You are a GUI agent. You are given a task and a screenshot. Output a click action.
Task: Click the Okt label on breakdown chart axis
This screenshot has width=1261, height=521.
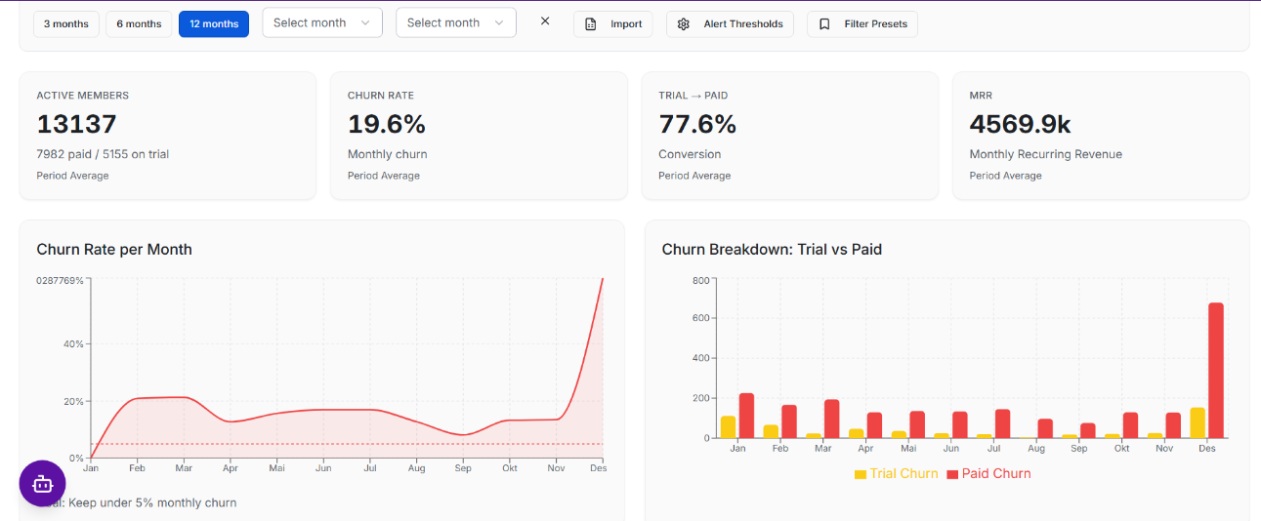(x=1121, y=449)
